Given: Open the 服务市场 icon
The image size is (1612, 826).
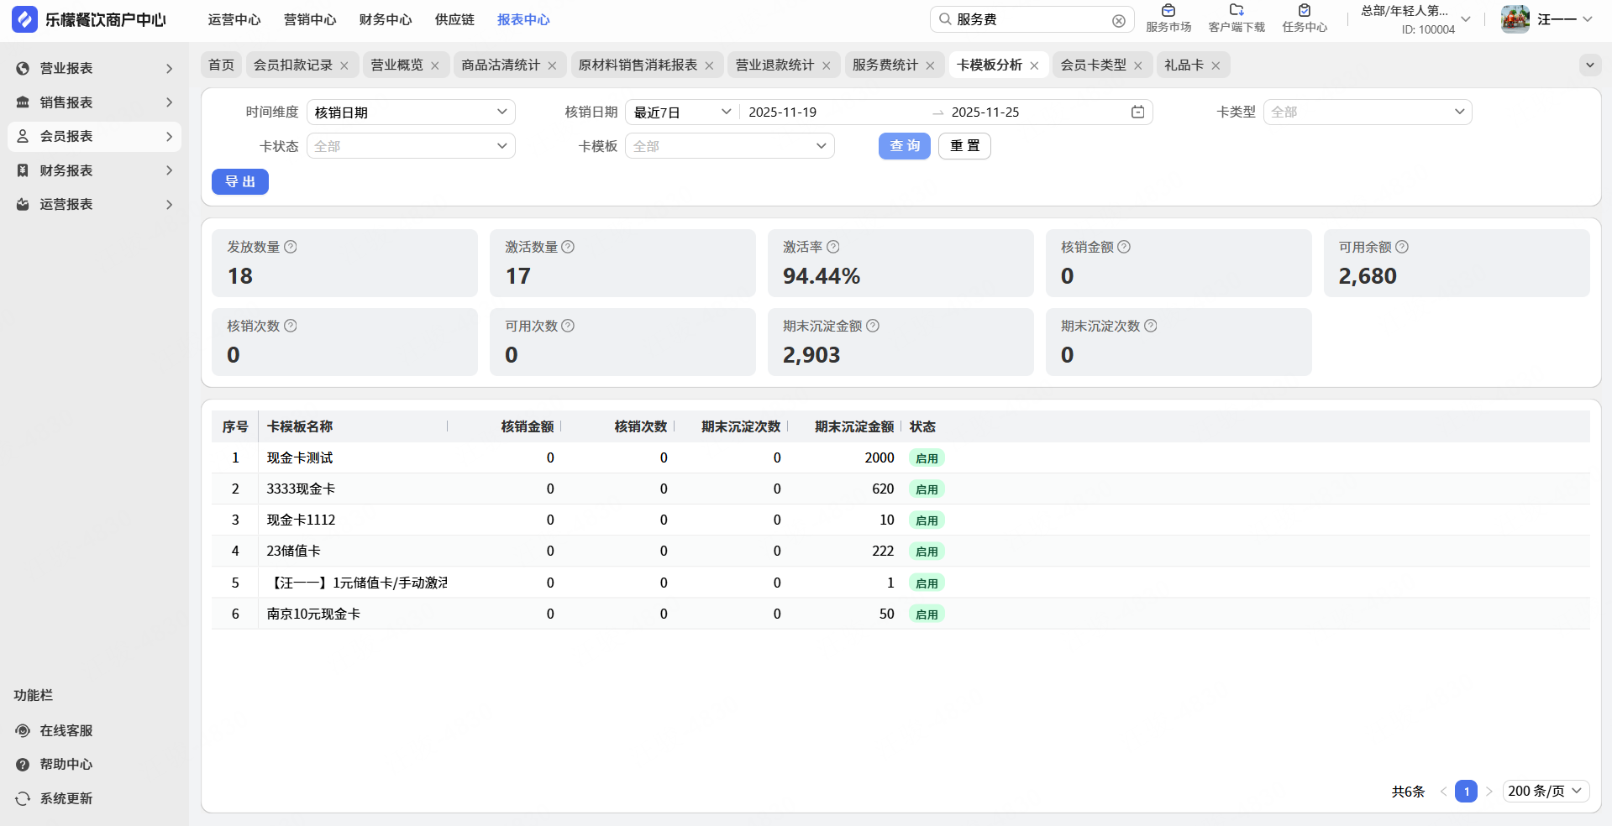Looking at the screenshot, I should coord(1168,11).
